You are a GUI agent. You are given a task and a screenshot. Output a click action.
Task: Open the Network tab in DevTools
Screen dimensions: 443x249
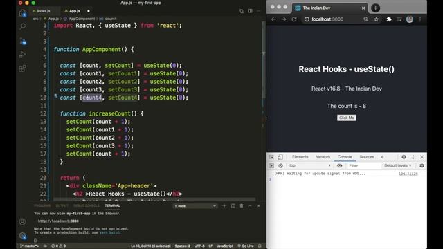(x=323, y=157)
